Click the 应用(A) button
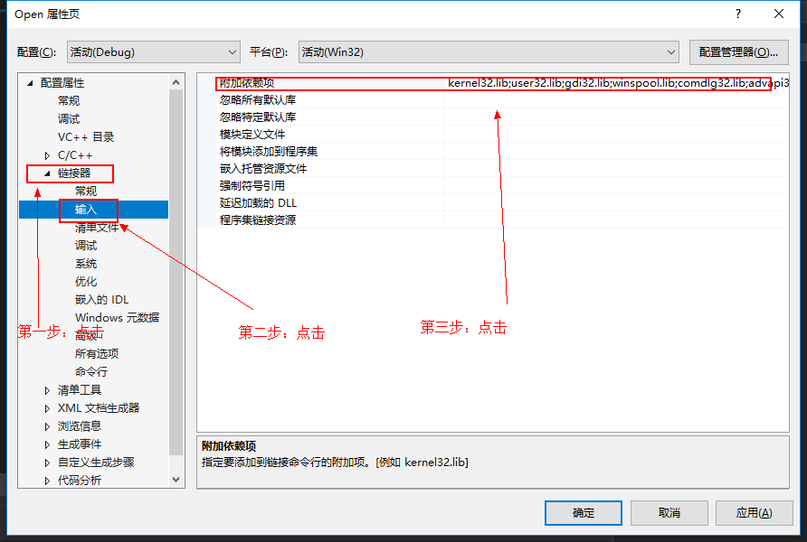Image resolution: width=807 pixels, height=542 pixels. (x=754, y=513)
